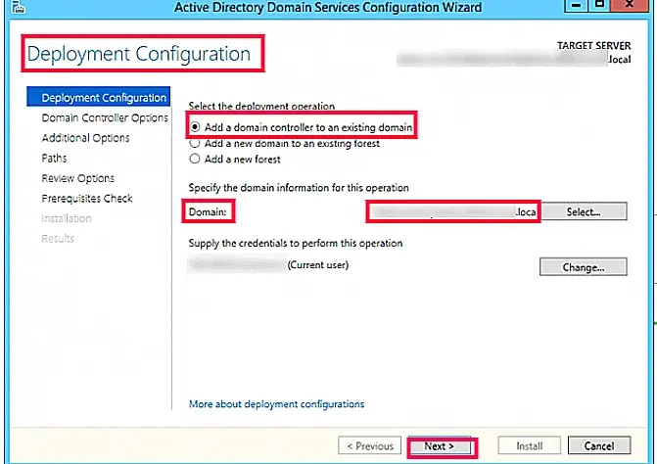Click the Install button
Viewport: 657px width, 464px height.
point(529,445)
